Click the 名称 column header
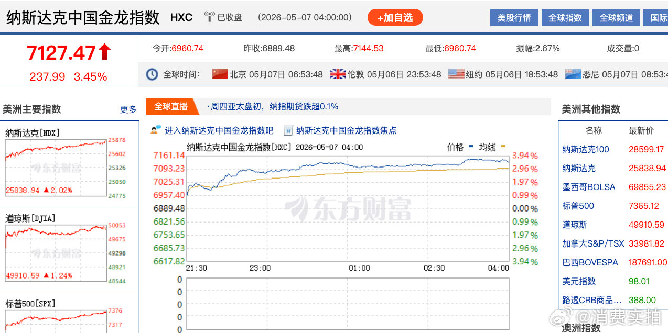The height and width of the screenshot is (333, 668). [594, 130]
